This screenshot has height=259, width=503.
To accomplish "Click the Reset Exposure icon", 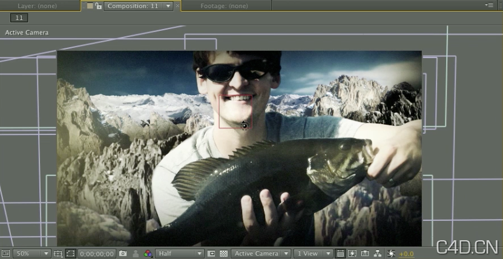I will coord(391,254).
